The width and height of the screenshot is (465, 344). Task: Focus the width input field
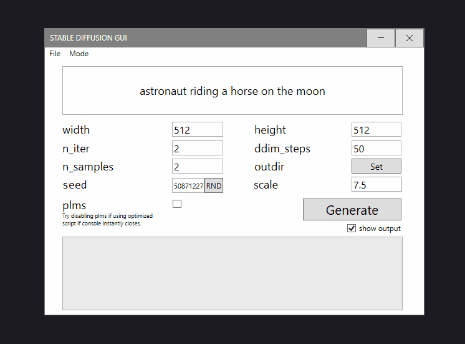[198, 129]
